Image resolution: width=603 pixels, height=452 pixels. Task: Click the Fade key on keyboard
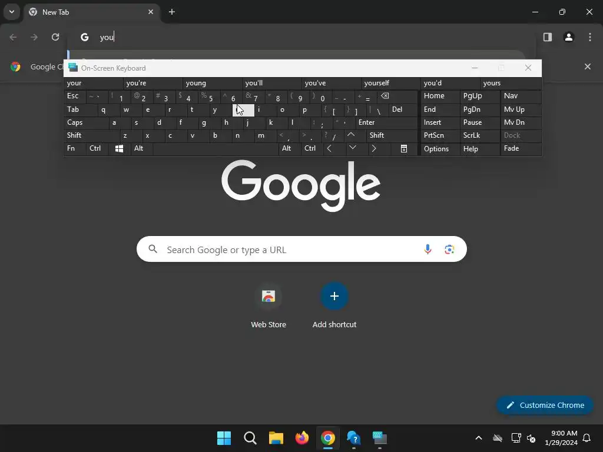521,149
